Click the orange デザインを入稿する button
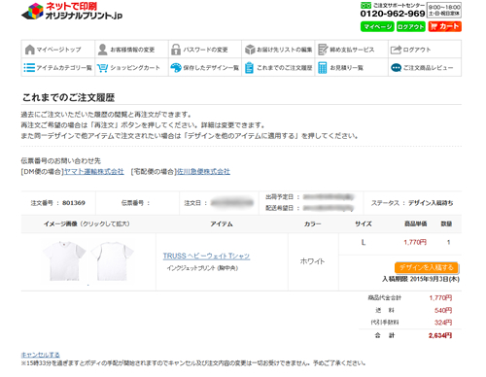486x377 pixels. [x=427, y=267]
